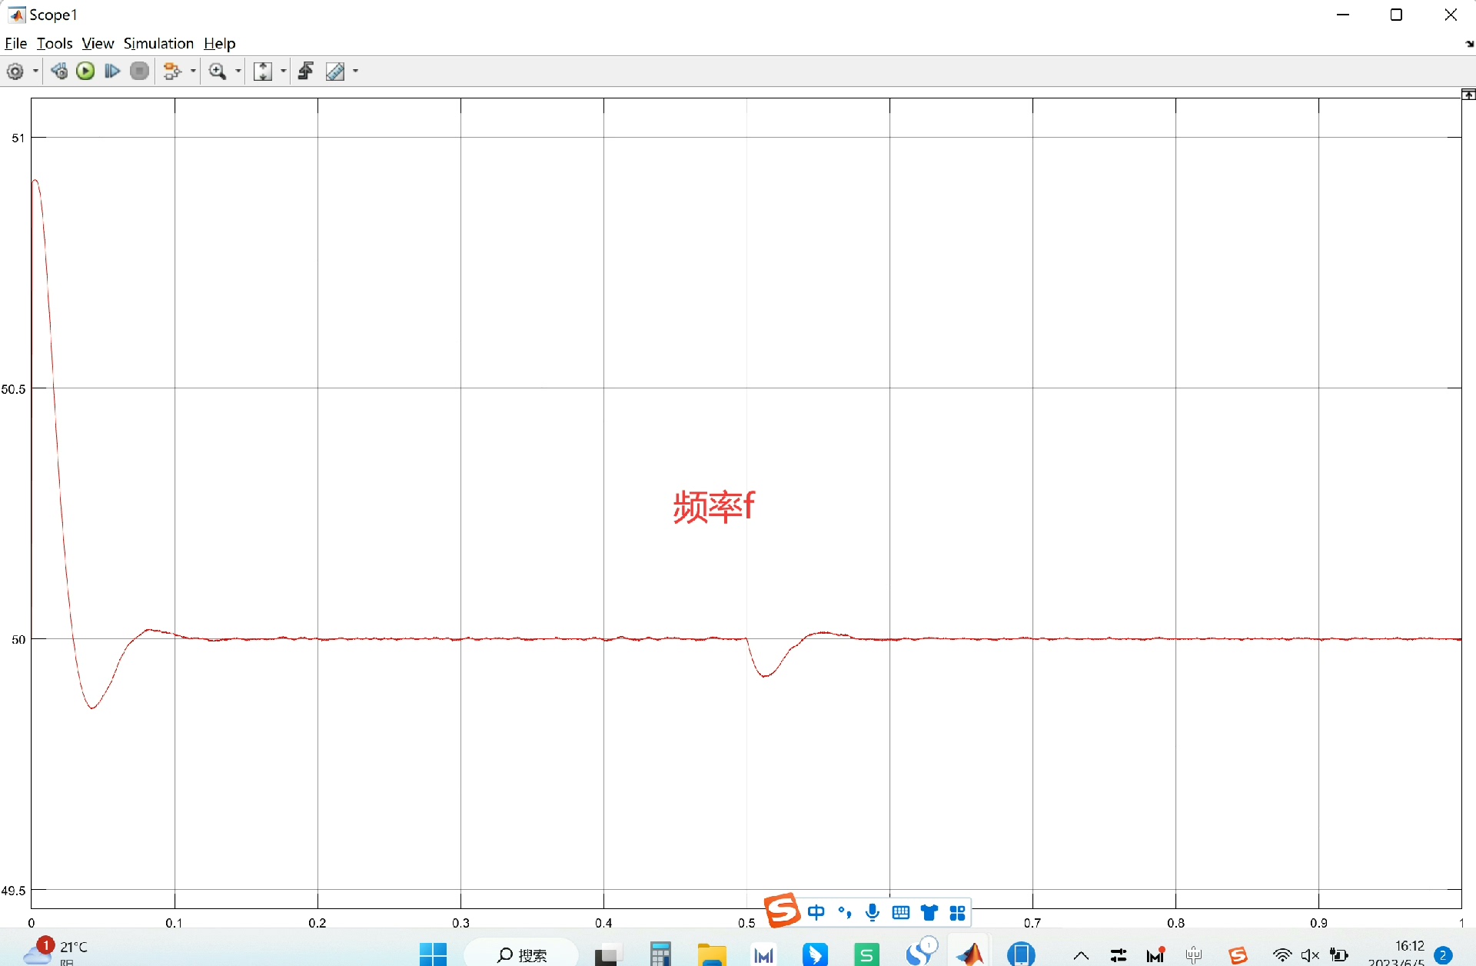
Task: Open the Help menu
Action: pos(220,43)
